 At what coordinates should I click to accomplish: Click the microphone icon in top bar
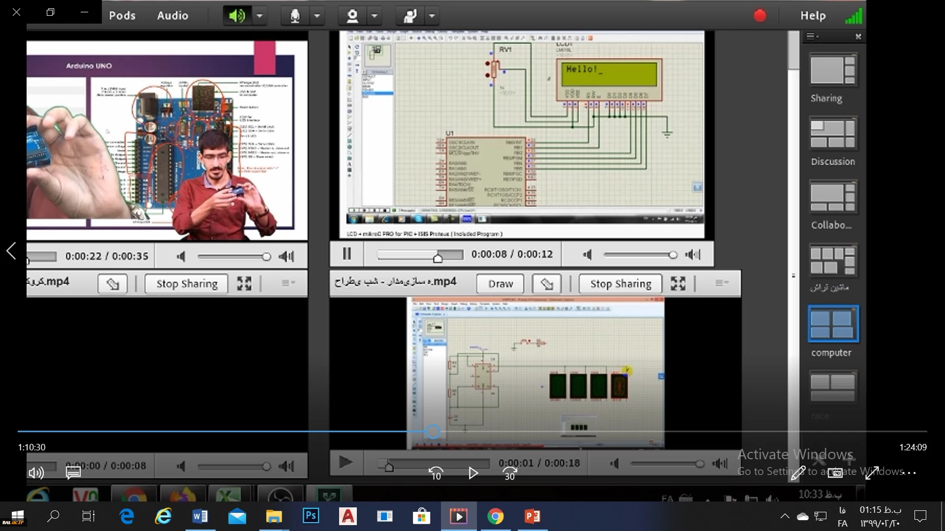point(295,16)
